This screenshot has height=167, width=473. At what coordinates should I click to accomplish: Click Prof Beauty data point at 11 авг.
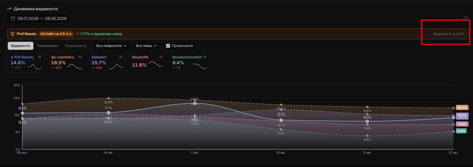[x=195, y=103]
